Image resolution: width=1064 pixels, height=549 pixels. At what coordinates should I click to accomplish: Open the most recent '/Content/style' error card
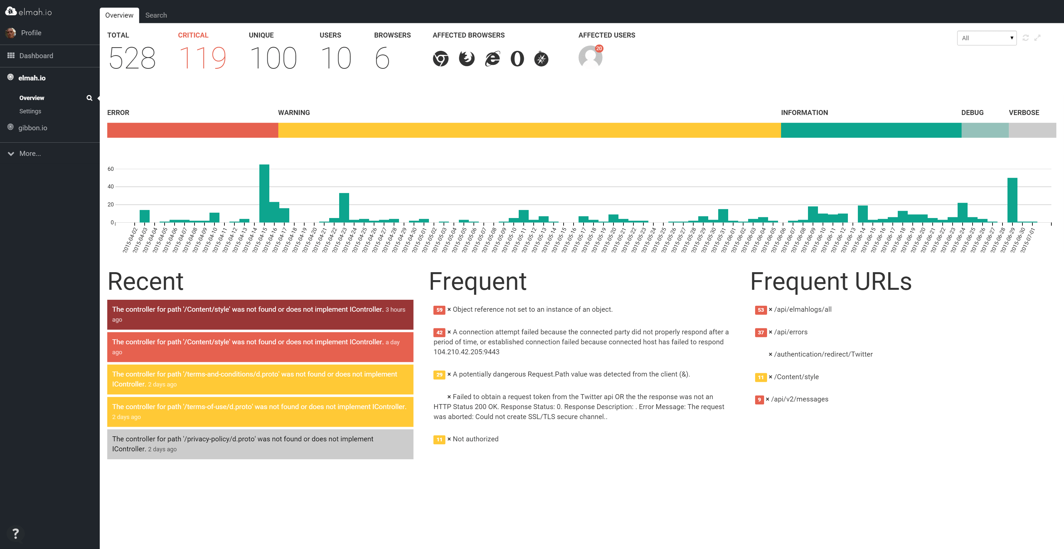pyautogui.click(x=260, y=314)
